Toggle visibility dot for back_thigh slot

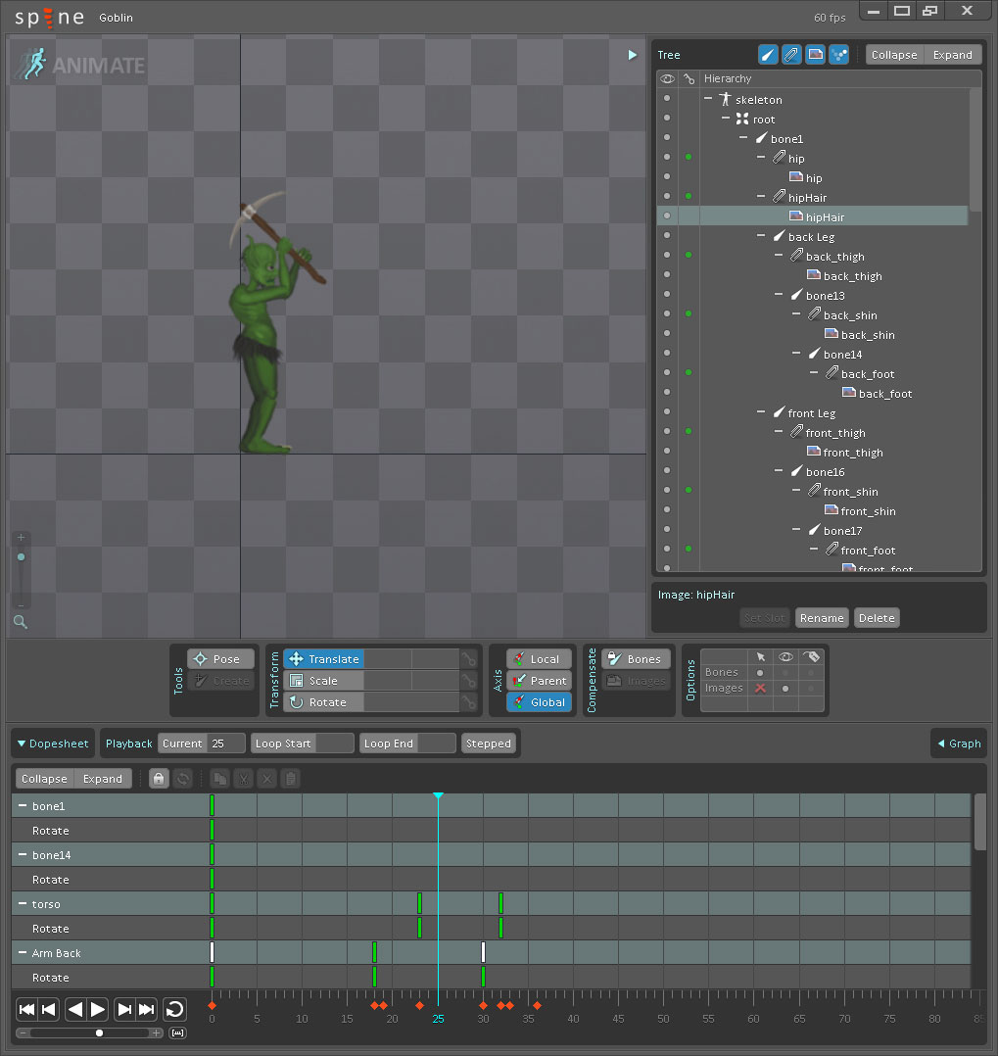pyautogui.click(x=667, y=256)
